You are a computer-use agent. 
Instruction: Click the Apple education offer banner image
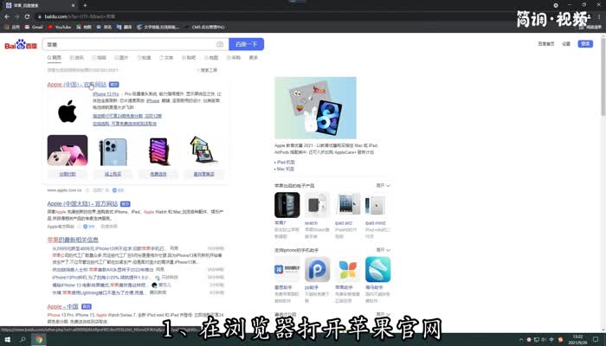click(x=315, y=108)
